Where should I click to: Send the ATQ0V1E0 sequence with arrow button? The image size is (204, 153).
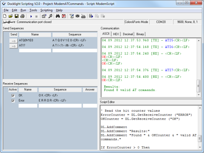point(14,41)
